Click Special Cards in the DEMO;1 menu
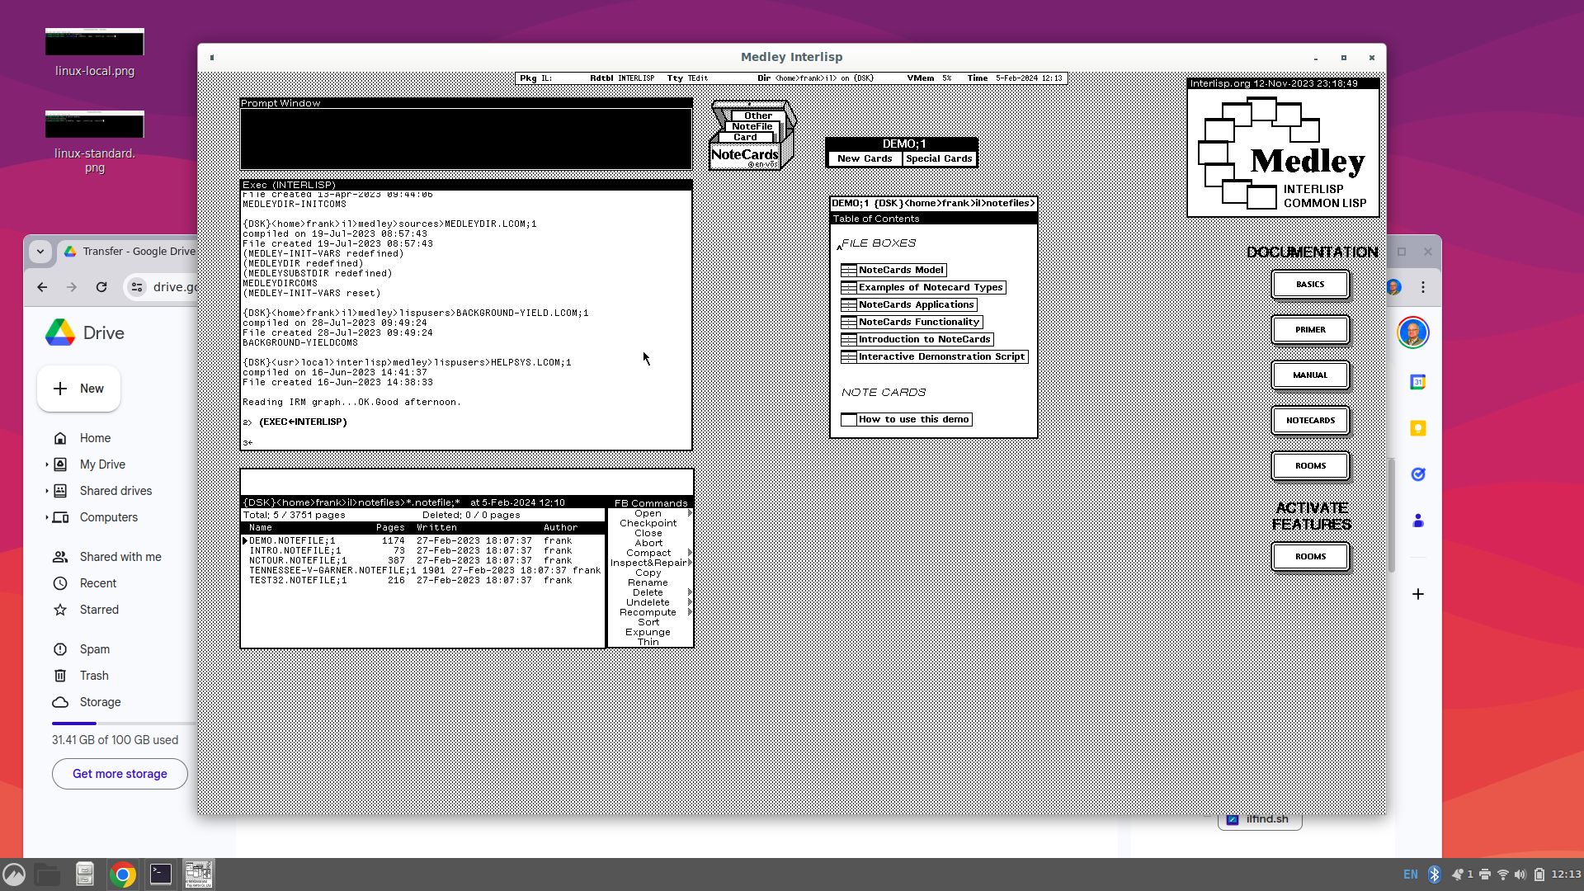 [x=939, y=158]
